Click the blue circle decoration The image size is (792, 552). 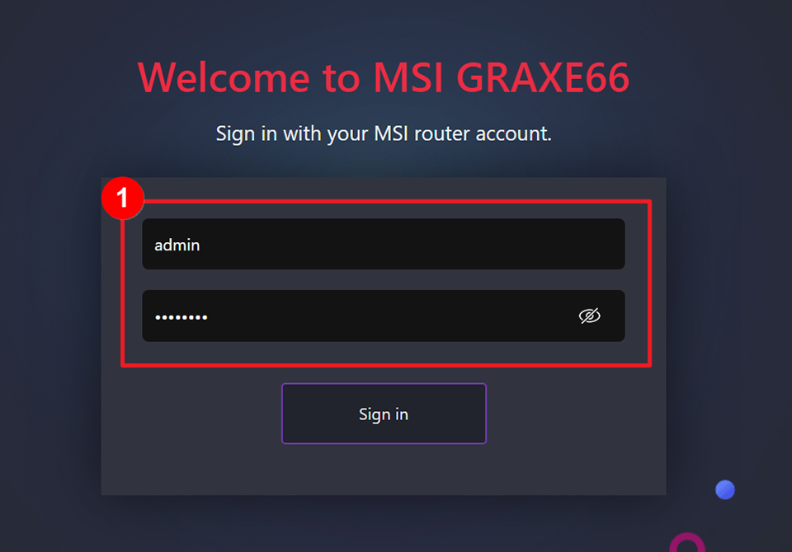click(x=725, y=489)
